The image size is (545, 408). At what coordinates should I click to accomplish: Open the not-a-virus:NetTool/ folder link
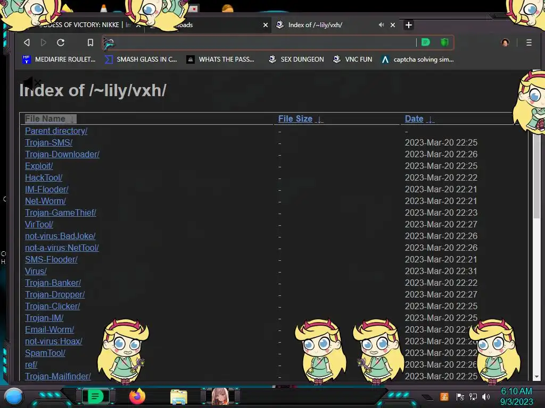coord(62,248)
